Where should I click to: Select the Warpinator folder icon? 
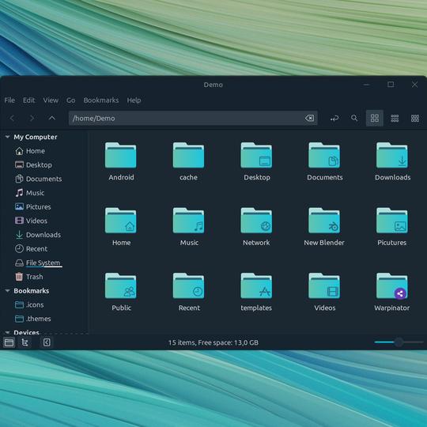(392, 286)
